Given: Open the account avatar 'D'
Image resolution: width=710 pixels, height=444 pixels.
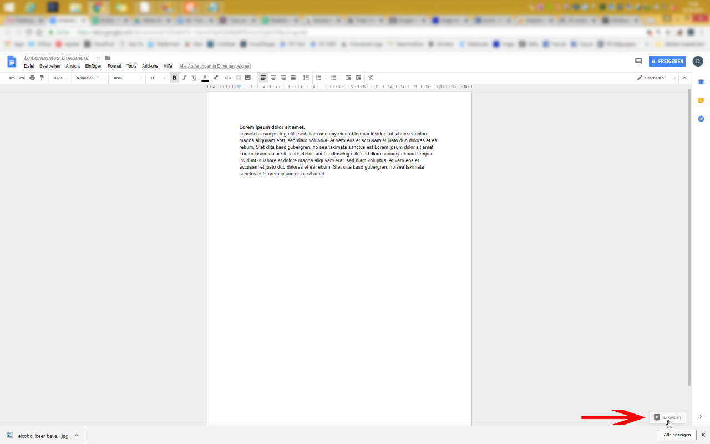Looking at the screenshot, I should click(x=698, y=61).
